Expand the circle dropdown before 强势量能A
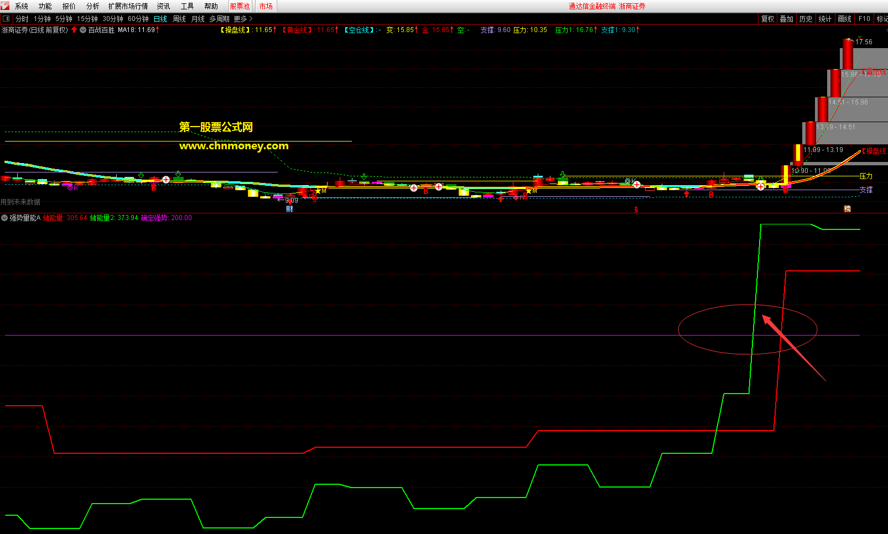Screen dimensions: 888x534 pos(4,218)
